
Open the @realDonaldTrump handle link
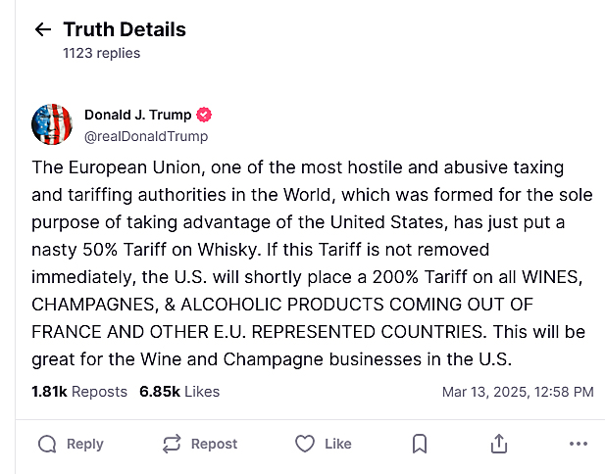[x=146, y=137]
